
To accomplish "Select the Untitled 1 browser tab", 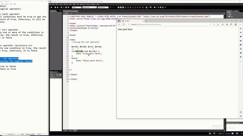I will point(133,21).
